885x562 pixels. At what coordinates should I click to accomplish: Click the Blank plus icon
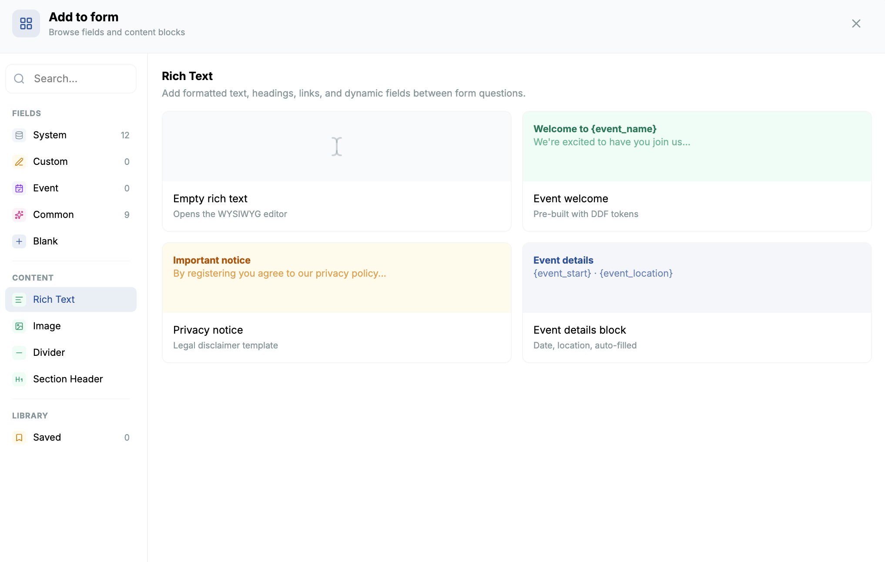click(x=19, y=241)
